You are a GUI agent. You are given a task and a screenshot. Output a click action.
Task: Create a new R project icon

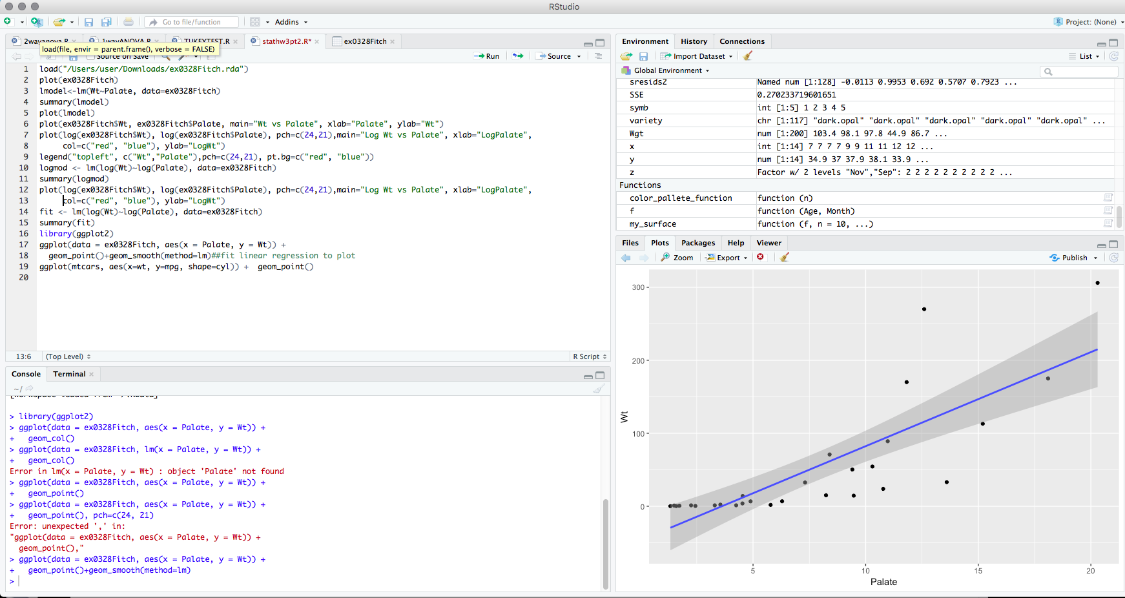point(37,21)
